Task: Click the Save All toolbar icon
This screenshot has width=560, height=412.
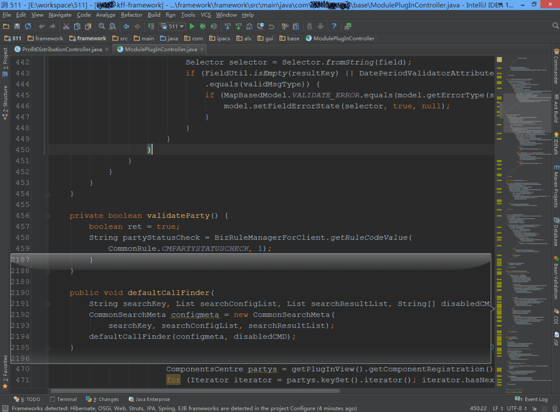Action: click(x=17, y=27)
